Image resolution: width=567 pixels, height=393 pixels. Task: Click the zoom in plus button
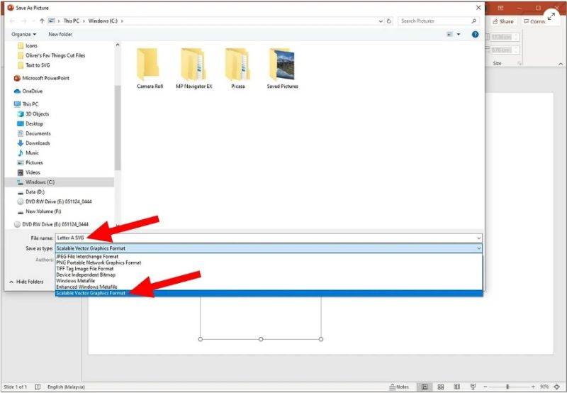[x=534, y=387]
